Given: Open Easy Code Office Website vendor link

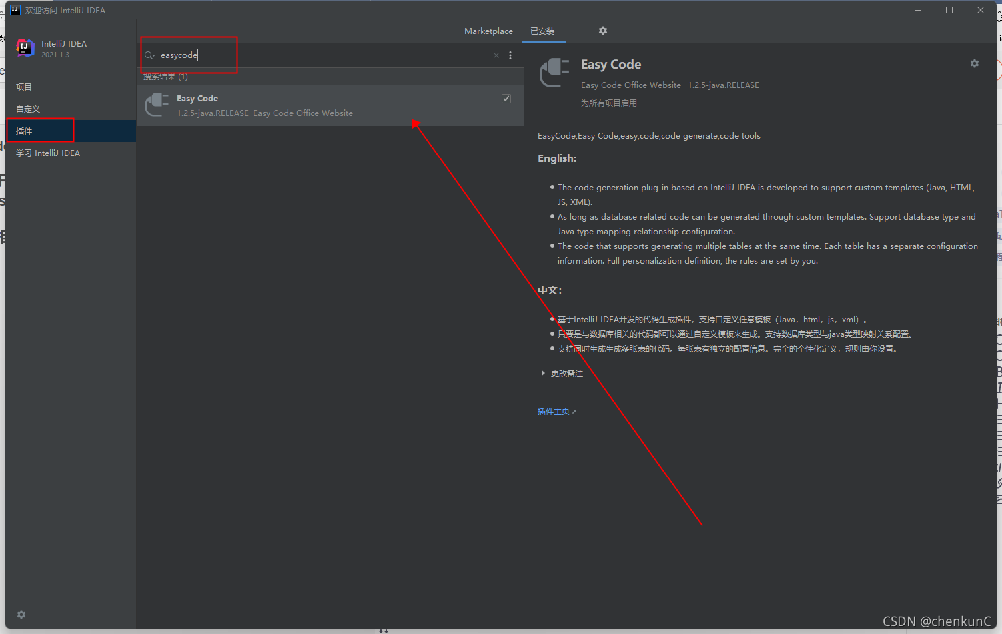Looking at the screenshot, I should pos(631,85).
